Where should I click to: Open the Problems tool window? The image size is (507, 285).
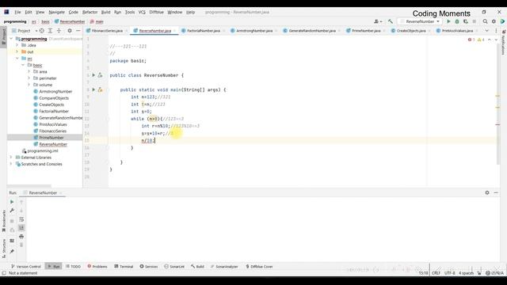pos(97,267)
